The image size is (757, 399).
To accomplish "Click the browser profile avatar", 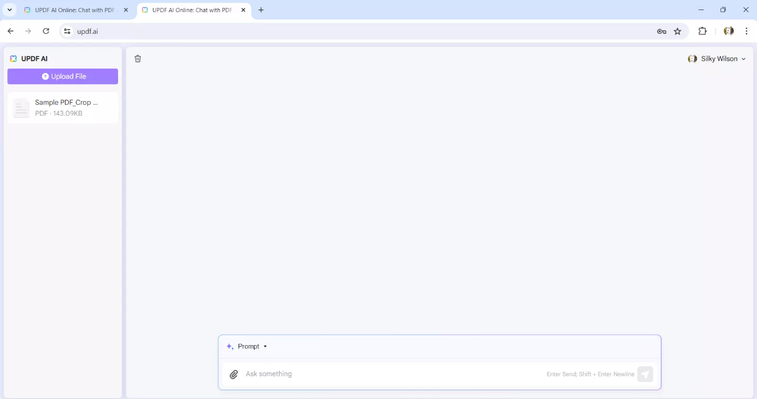I will point(728,31).
